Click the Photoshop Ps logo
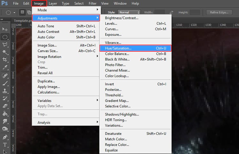Viewport: 239px width, 154px height. pyautogui.click(x=4, y=3)
